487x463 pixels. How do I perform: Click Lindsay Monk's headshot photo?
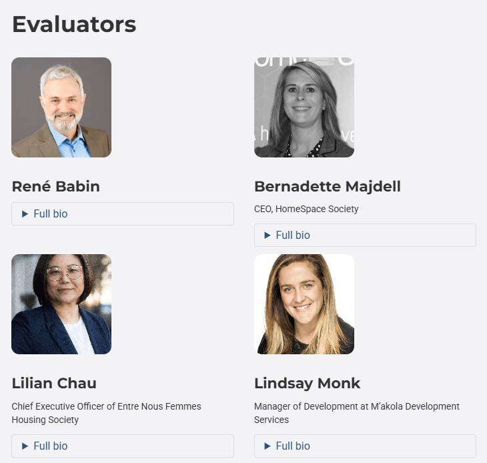point(304,304)
